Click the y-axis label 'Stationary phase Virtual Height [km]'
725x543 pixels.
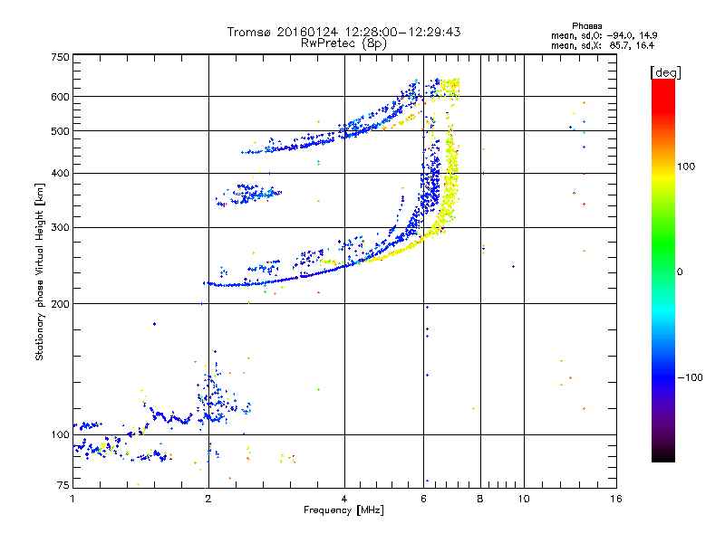(x=40, y=271)
